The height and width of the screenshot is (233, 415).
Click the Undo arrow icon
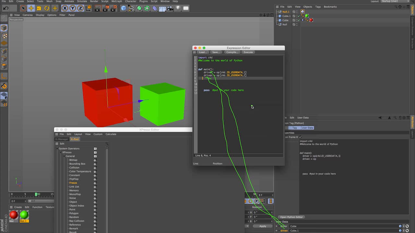tap(6, 8)
